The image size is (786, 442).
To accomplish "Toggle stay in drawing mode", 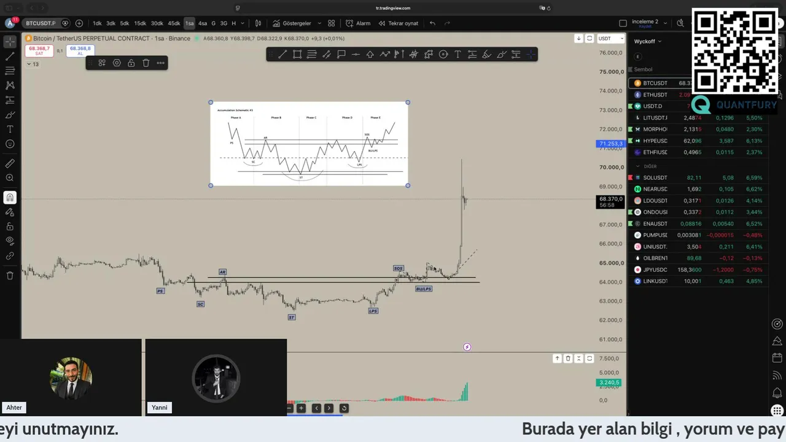I will (x=10, y=212).
